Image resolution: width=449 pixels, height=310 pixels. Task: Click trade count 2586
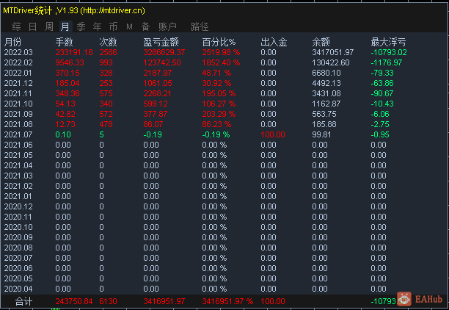(108, 52)
